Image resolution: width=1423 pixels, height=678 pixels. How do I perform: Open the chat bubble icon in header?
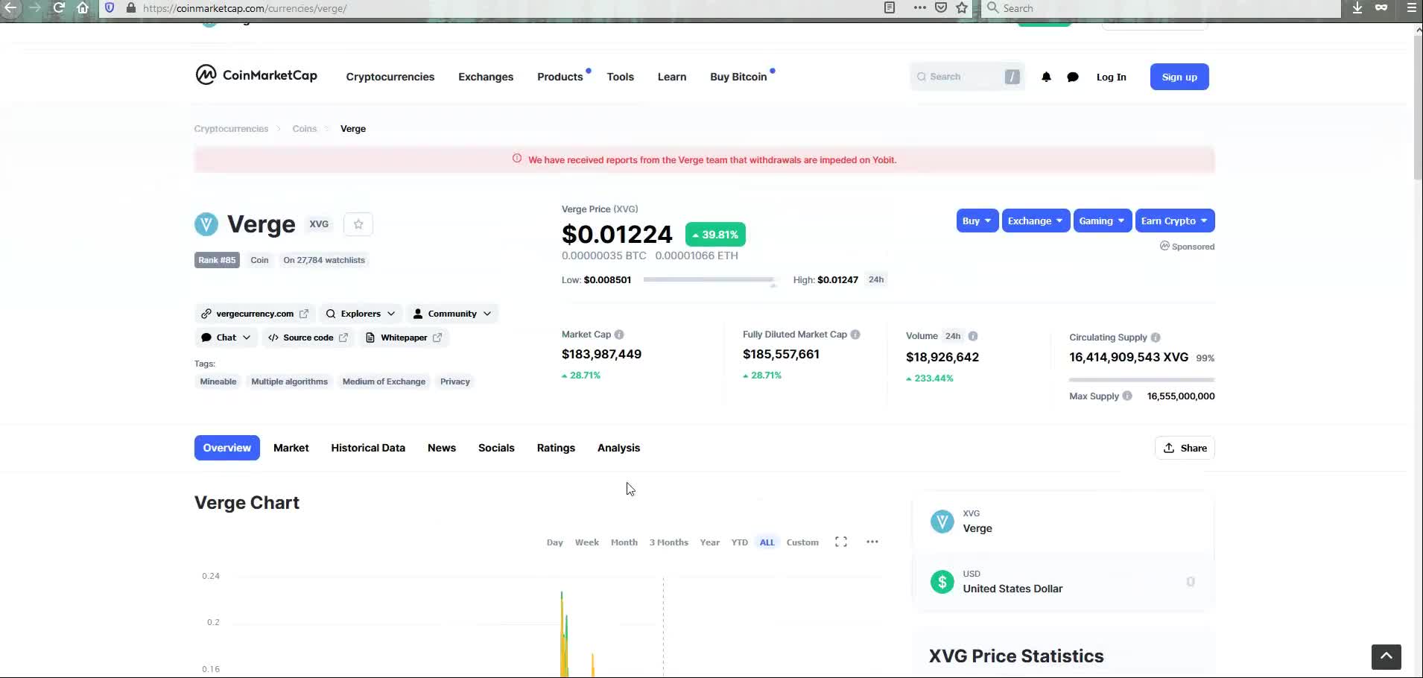pyautogui.click(x=1073, y=77)
